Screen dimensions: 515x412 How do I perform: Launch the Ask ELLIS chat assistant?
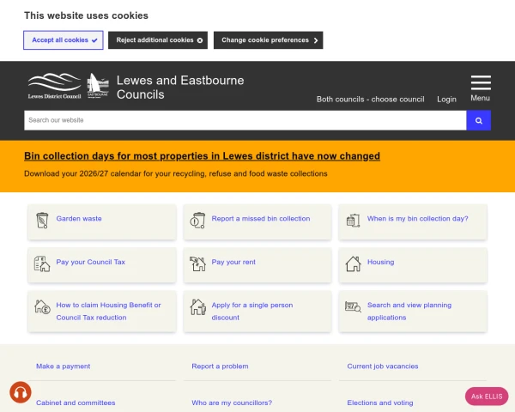click(487, 396)
